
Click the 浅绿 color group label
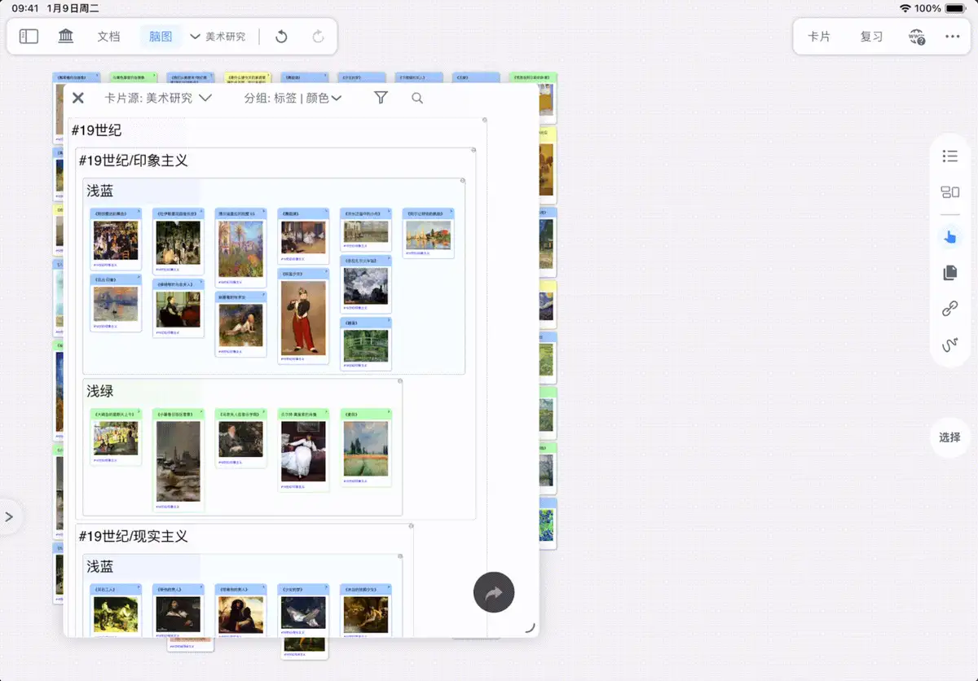[x=100, y=391]
